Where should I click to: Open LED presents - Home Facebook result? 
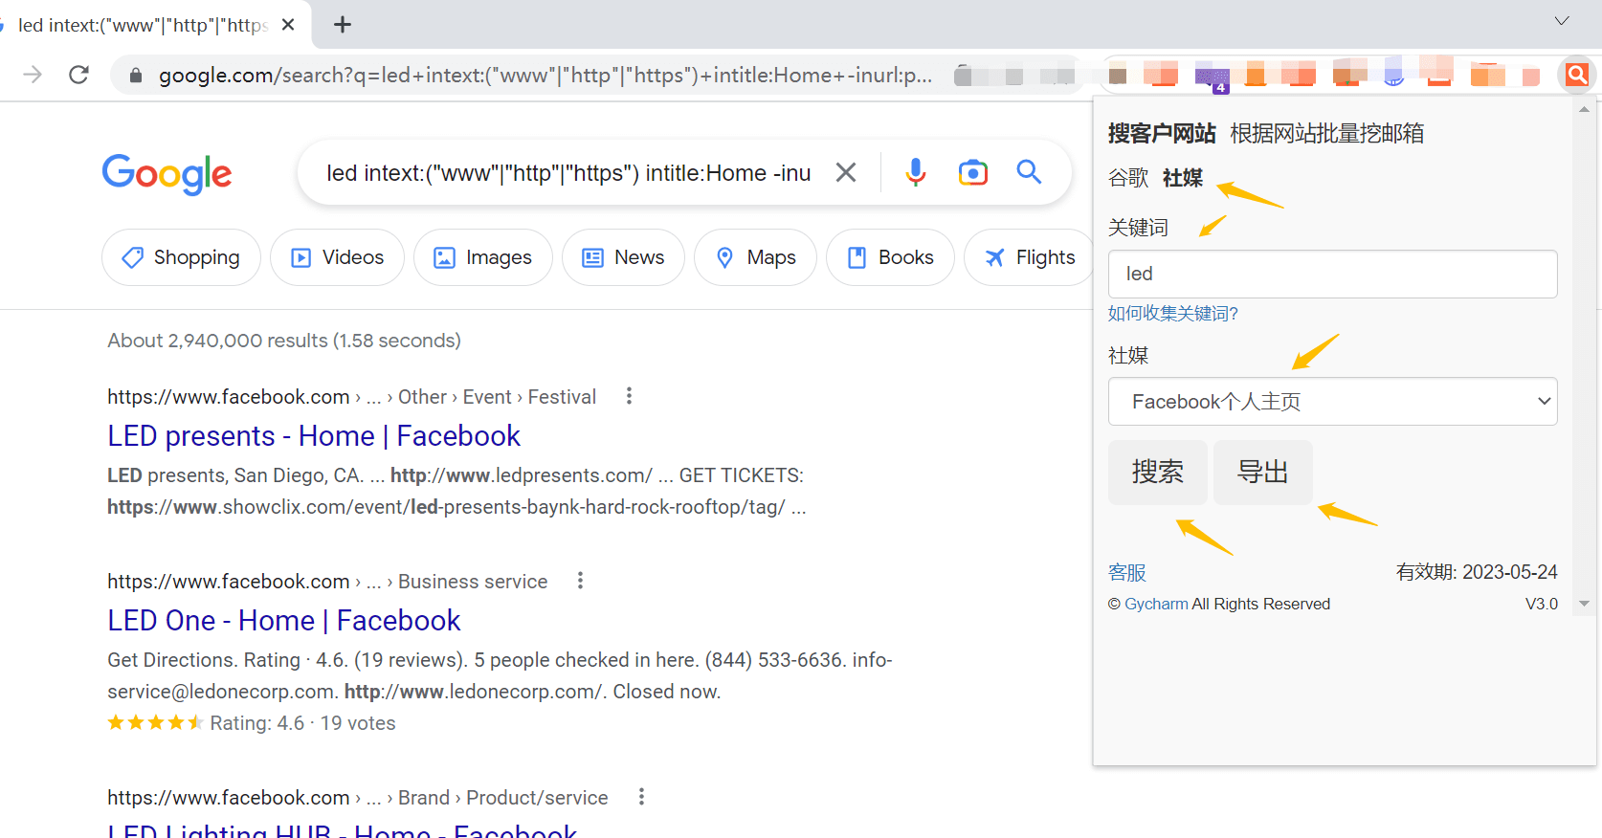(x=314, y=436)
